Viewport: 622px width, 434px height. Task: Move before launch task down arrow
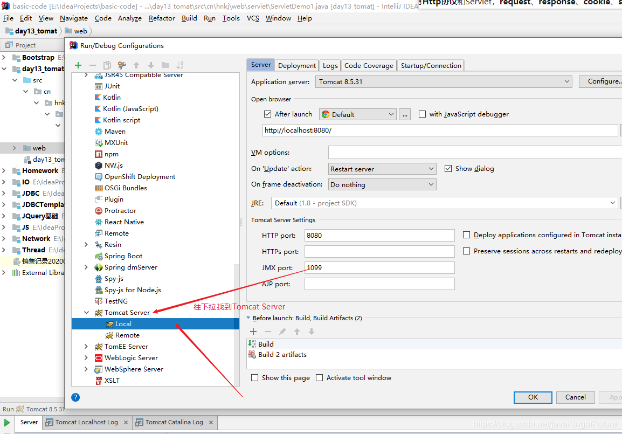click(312, 332)
